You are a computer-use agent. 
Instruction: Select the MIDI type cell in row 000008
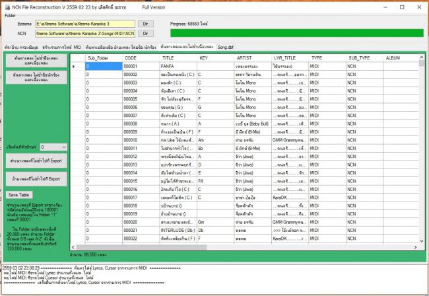pyautogui.click(x=327, y=124)
